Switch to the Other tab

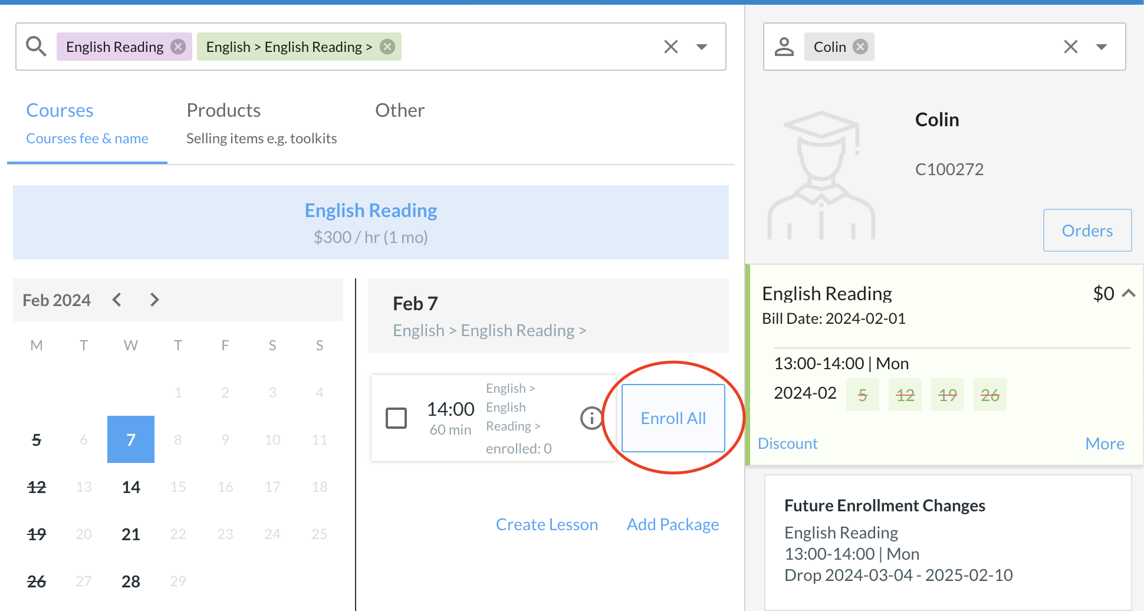[x=400, y=111]
